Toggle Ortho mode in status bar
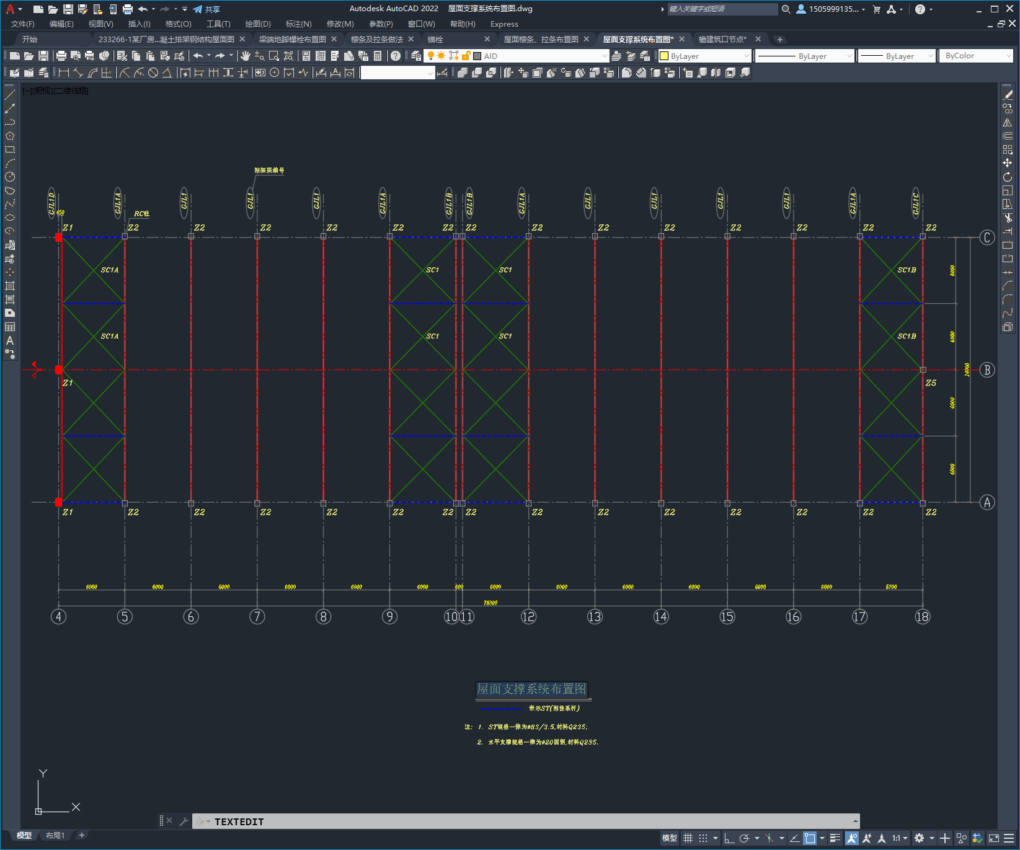This screenshot has height=850, width=1020. click(729, 838)
